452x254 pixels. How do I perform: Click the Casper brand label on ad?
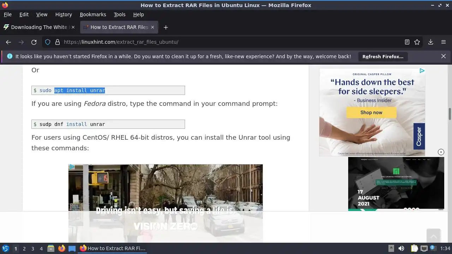pyautogui.click(x=419, y=136)
